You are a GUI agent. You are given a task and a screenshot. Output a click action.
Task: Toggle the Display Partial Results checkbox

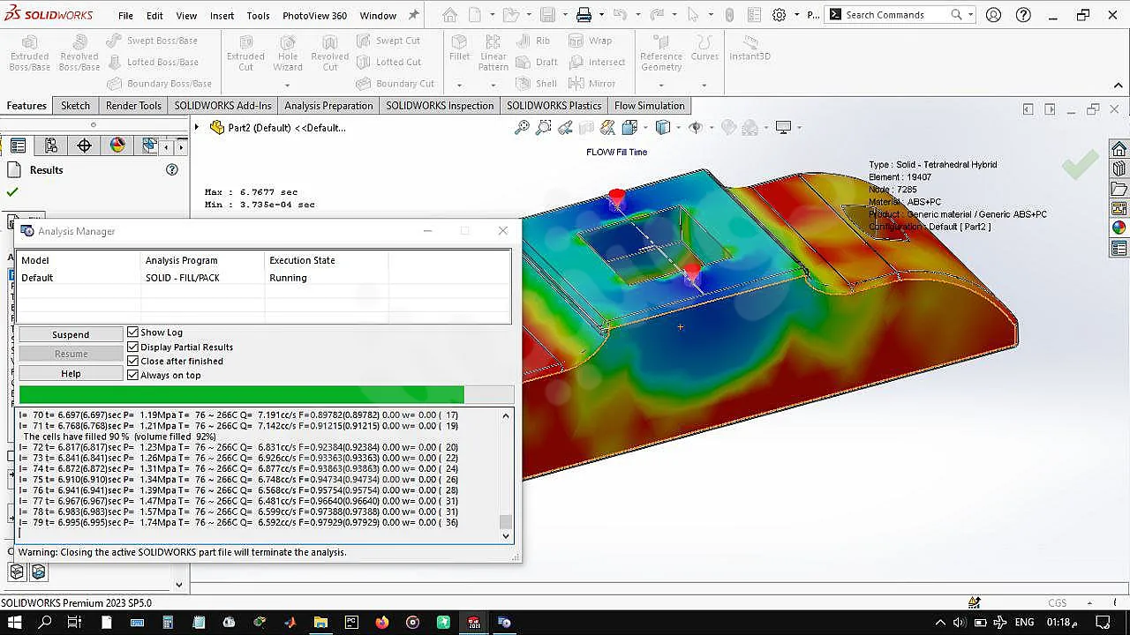click(x=133, y=347)
